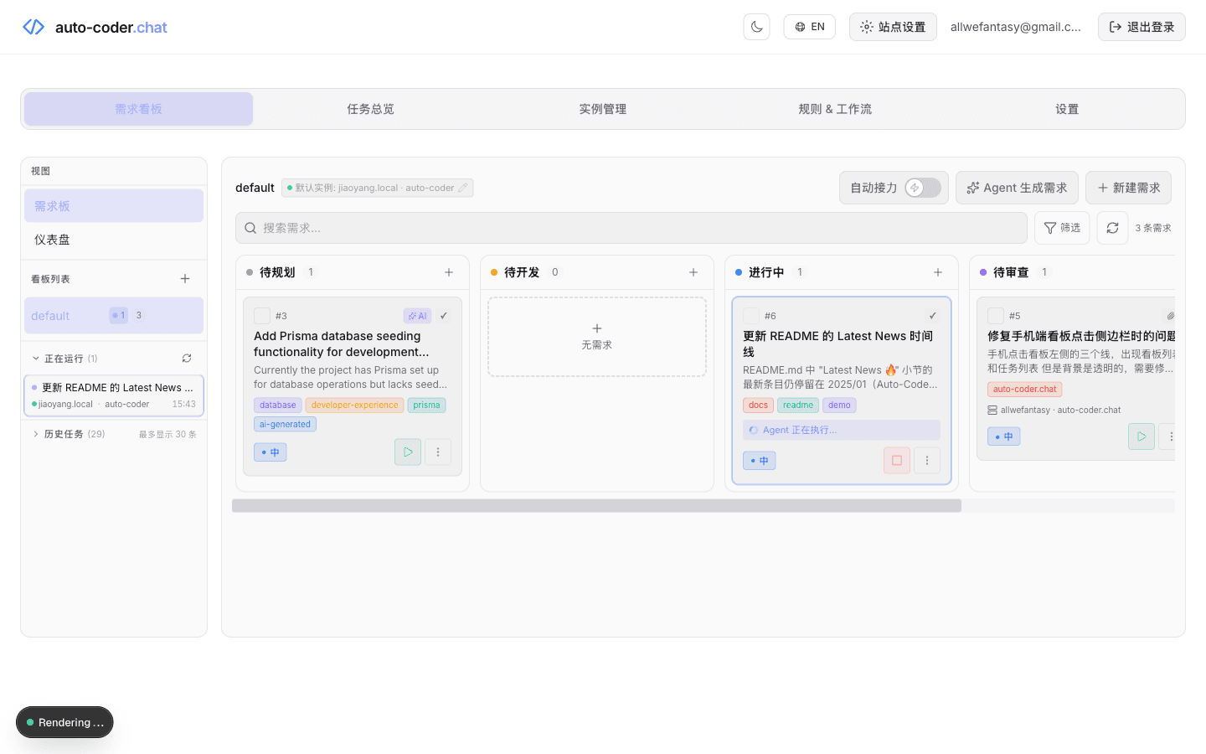Screen dimensions: 1206x754
Task: Check the checkbox on Prisma seeding card
Action: point(262,316)
